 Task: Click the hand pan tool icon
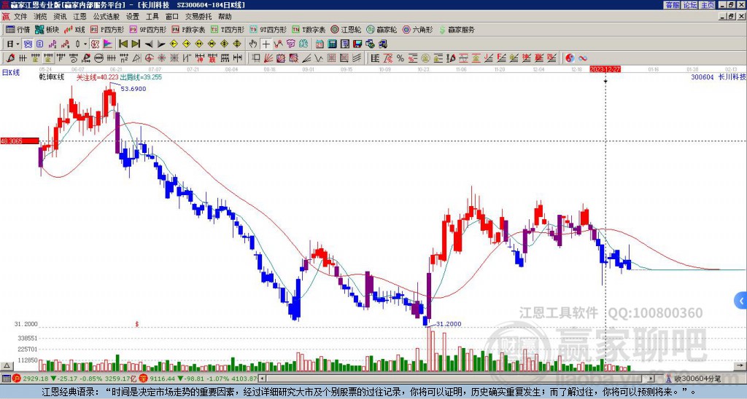[x=252, y=44]
